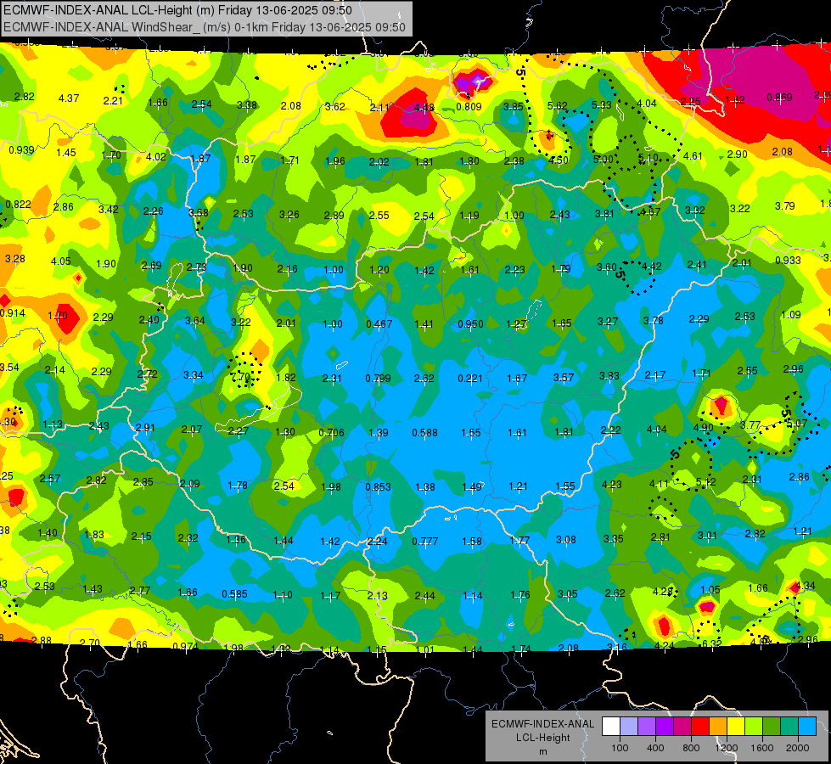Click the WindShear 0-1km header line
The image size is (831, 764).
tap(204, 27)
